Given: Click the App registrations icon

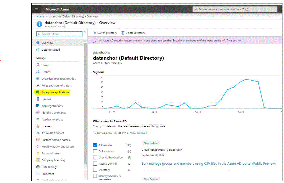Looking at the screenshot, I should pyautogui.click(x=38, y=106).
